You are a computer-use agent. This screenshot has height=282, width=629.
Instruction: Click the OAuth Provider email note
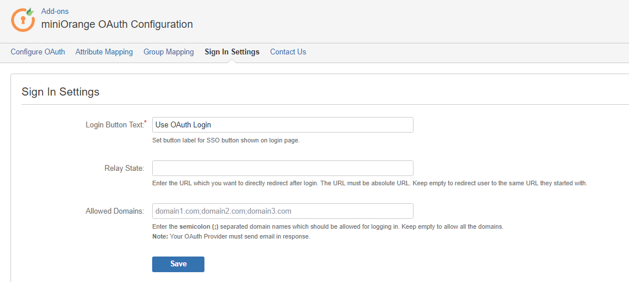point(232,236)
